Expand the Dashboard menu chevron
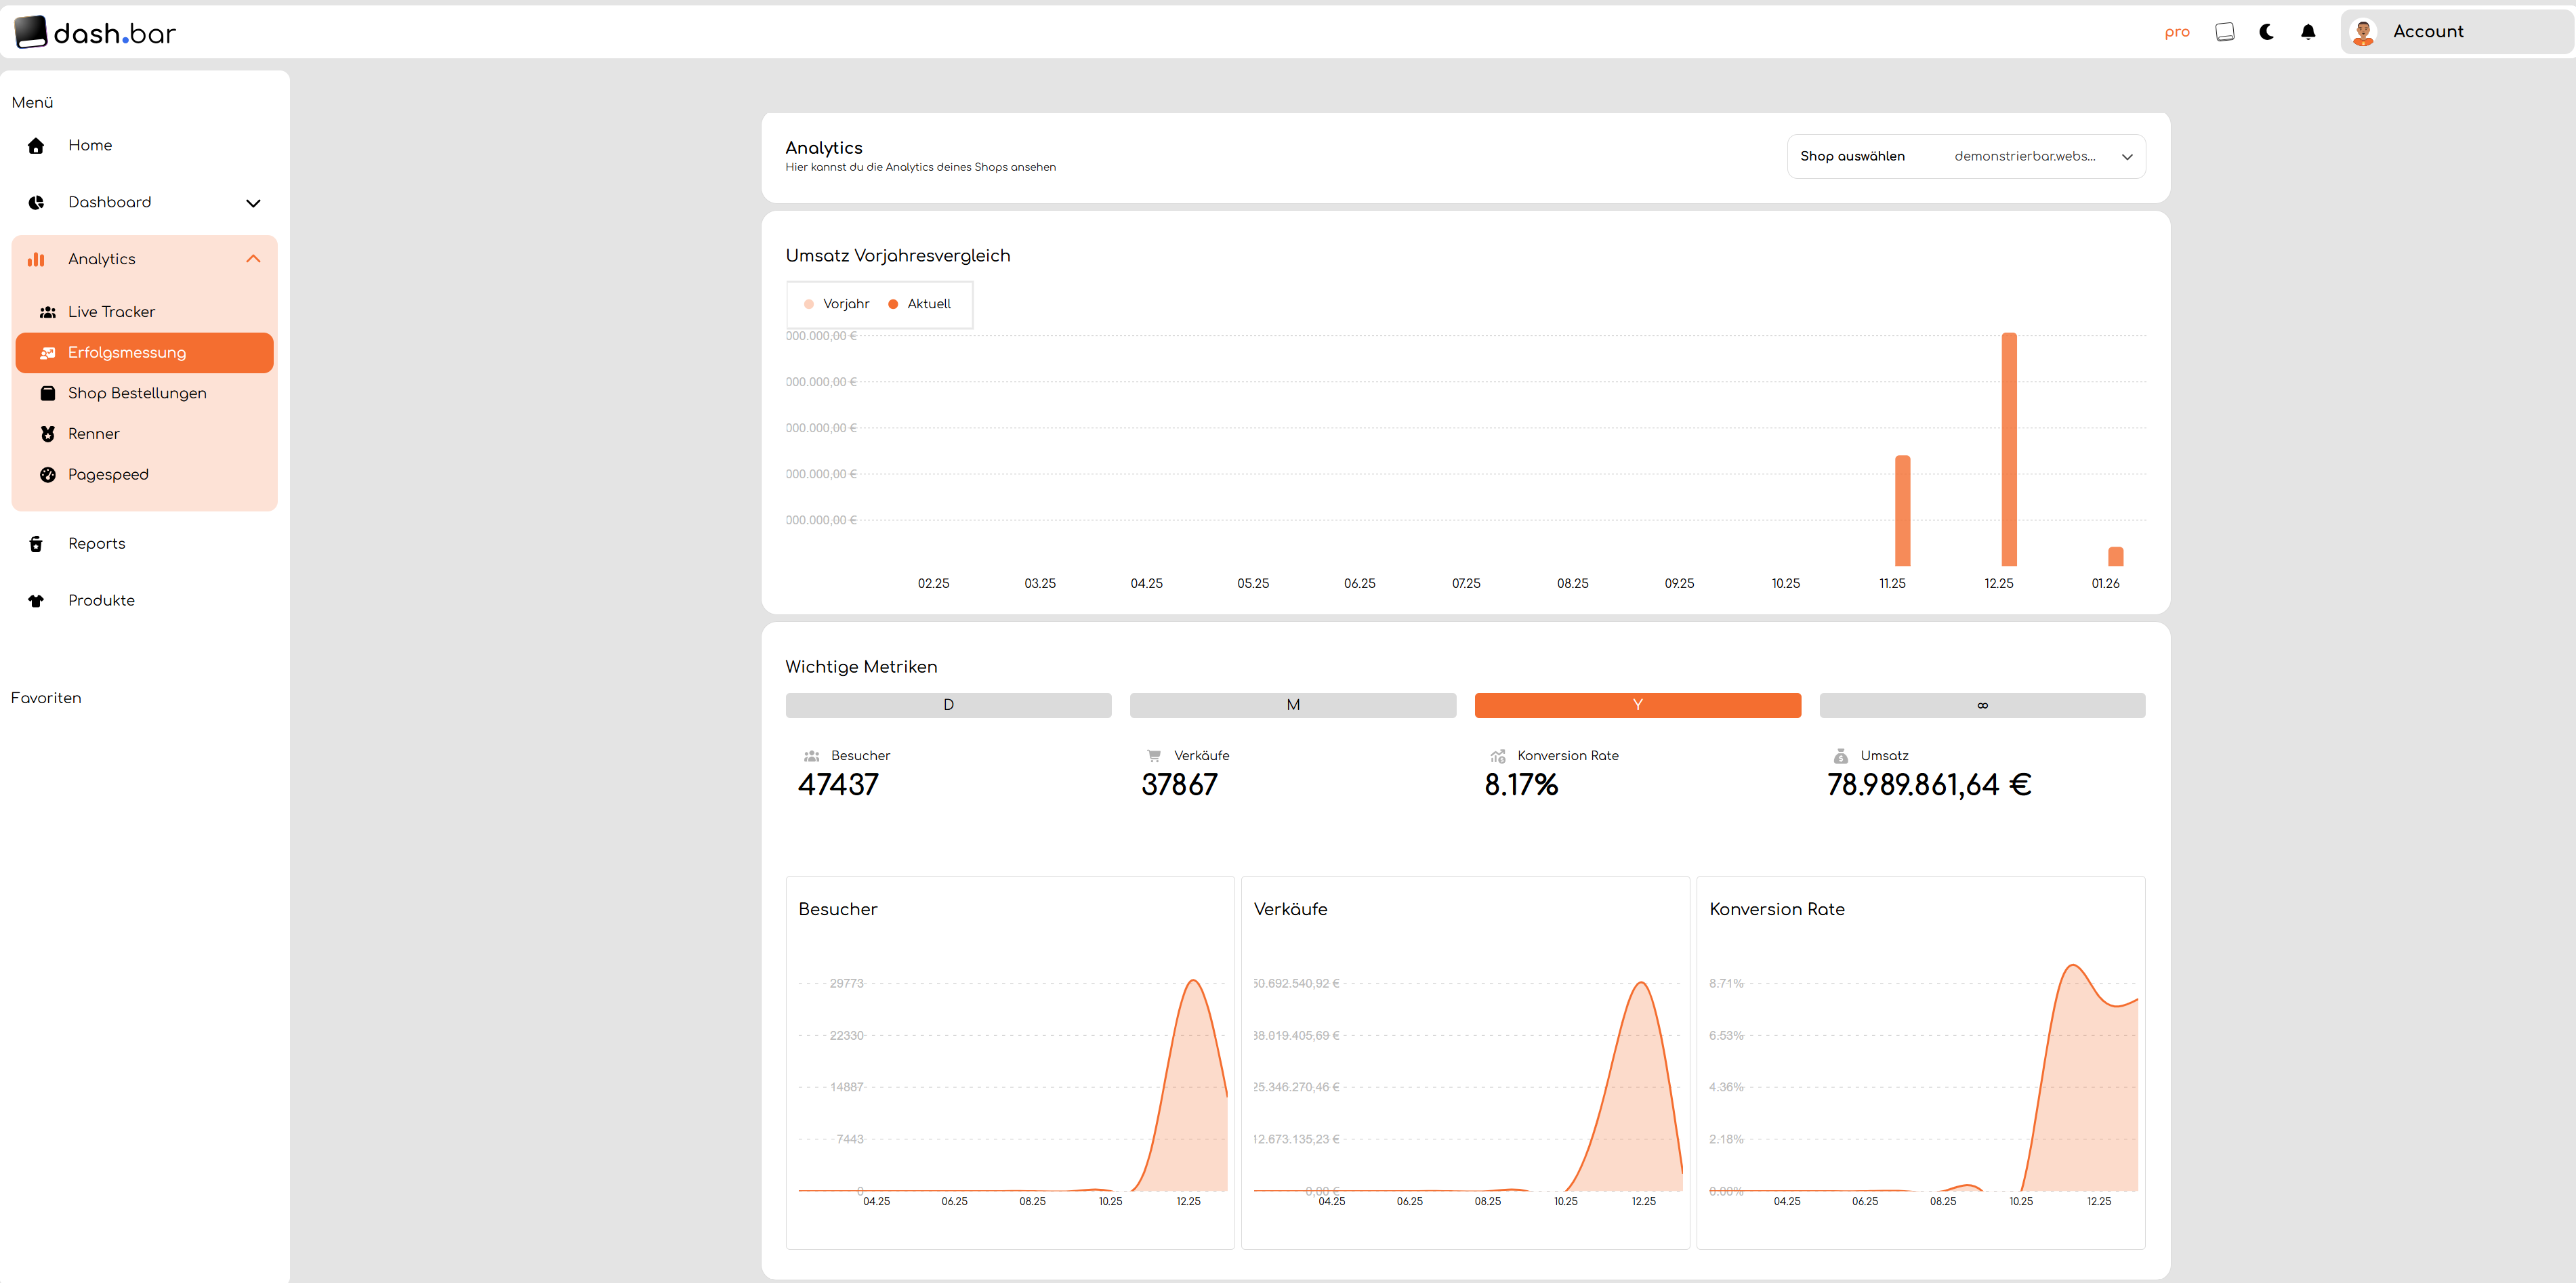Image resolution: width=2576 pixels, height=1283 pixels. (x=253, y=203)
